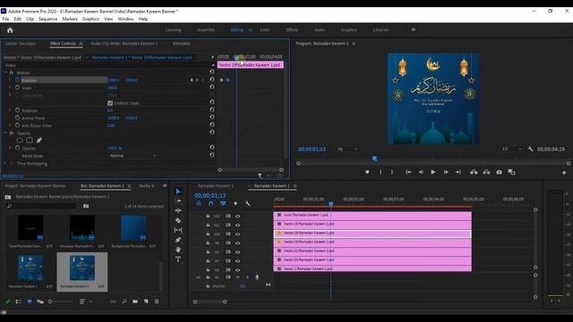This screenshot has height=322, width=573.
Task: Open Program zoom level Fit dropdown
Action: 347,149
